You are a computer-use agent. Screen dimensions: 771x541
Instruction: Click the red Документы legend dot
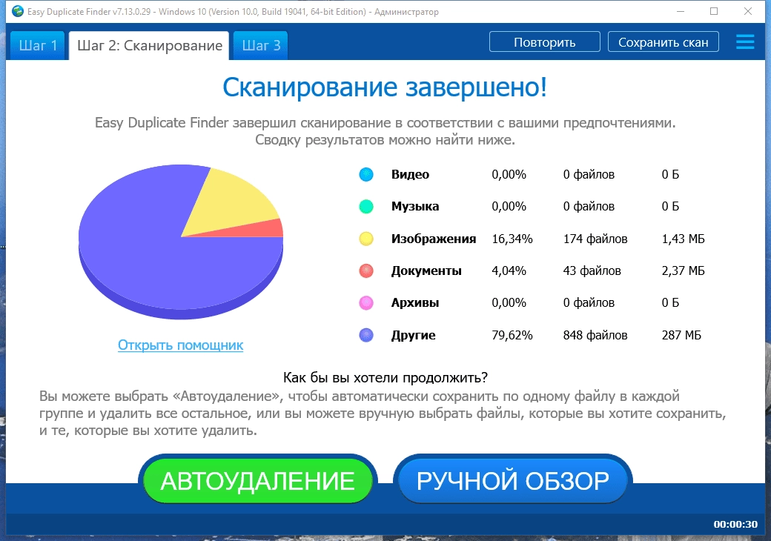pos(366,270)
